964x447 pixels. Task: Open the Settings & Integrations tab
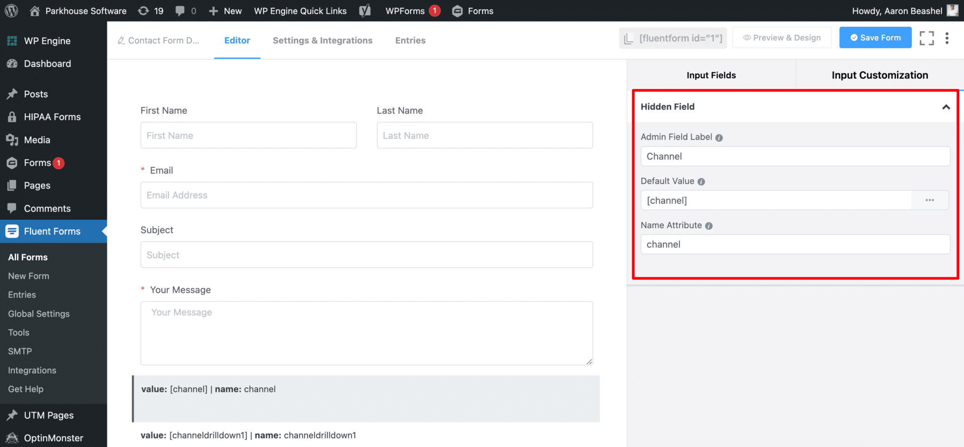pyautogui.click(x=322, y=40)
